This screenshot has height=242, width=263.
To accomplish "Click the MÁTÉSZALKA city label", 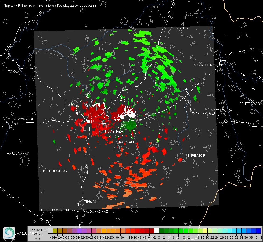I will (221, 111).
